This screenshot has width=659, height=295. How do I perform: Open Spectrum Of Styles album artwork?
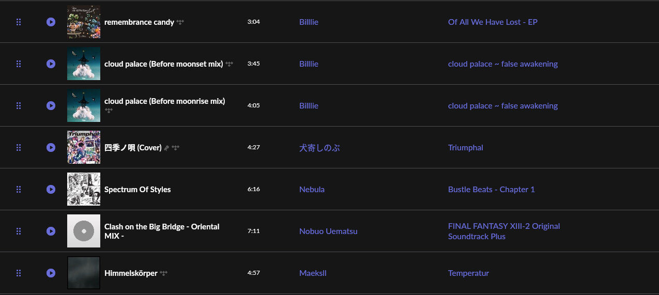click(84, 189)
